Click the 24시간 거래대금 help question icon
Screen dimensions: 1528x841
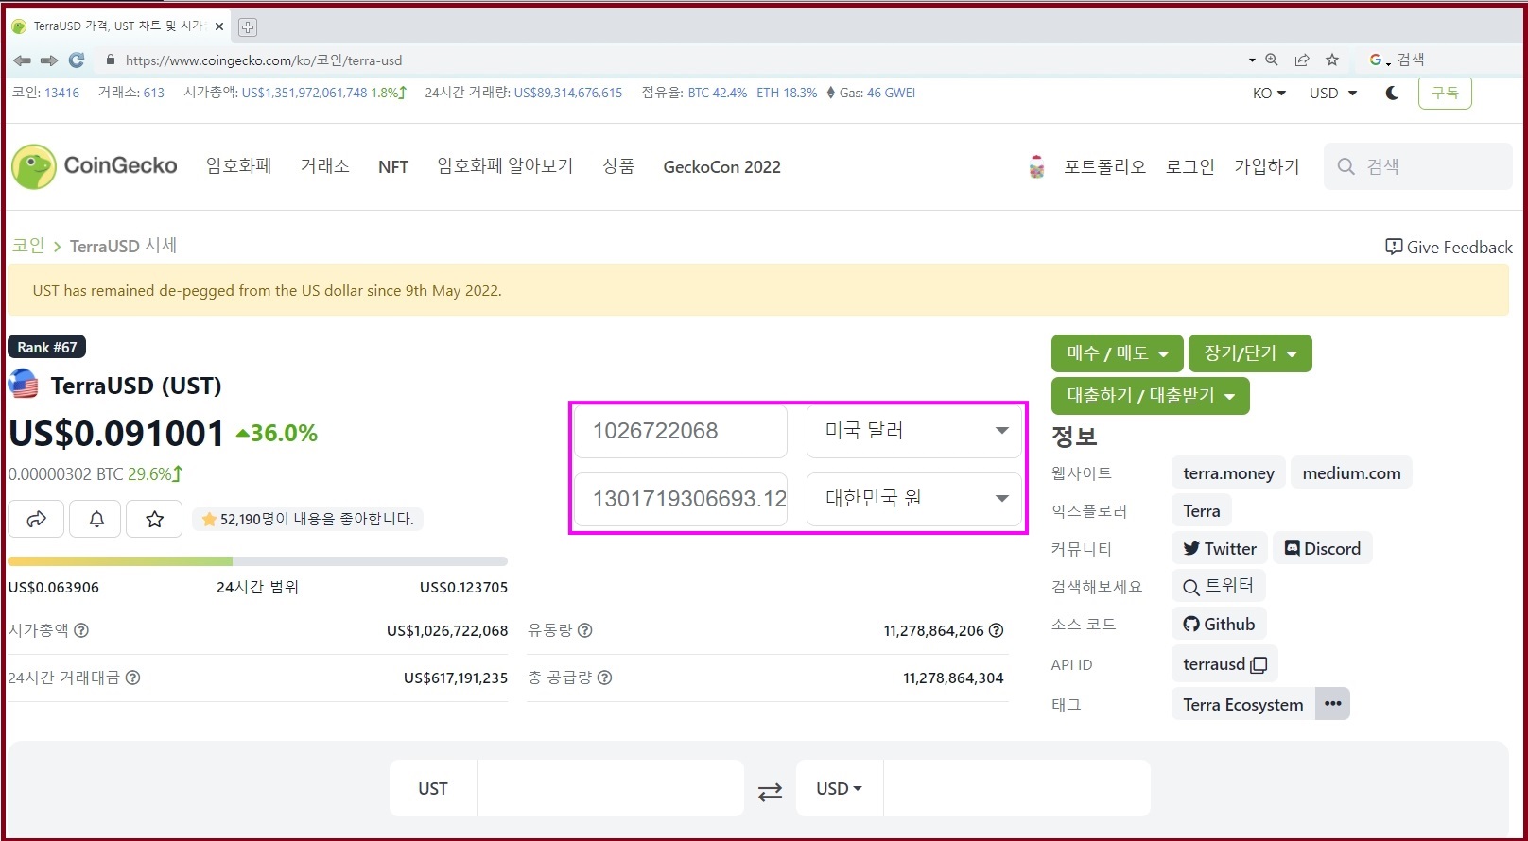click(x=133, y=678)
